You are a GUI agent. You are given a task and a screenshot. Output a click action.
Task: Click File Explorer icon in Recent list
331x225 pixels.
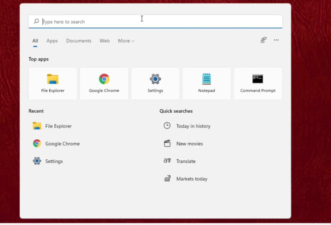pyautogui.click(x=37, y=126)
